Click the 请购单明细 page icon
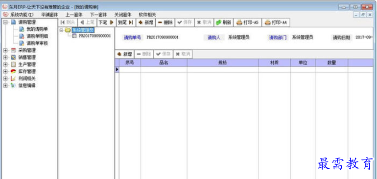 pos(22,37)
